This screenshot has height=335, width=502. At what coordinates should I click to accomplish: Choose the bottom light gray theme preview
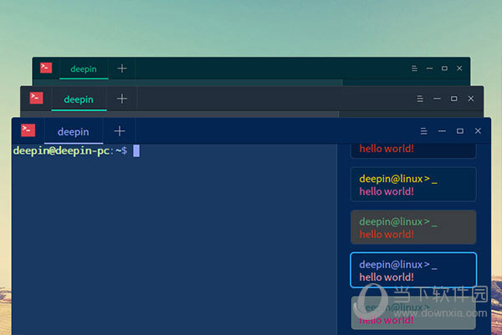click(413, 312)
